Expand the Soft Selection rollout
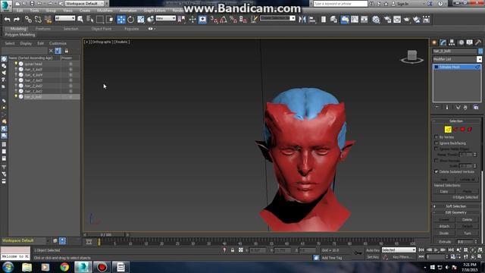The width and height of the screenshot is (485, 273). pos(456,206)
